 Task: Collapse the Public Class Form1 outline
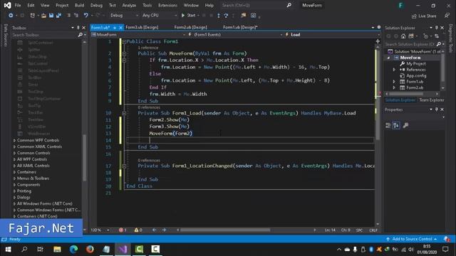[x=124, y=42]
